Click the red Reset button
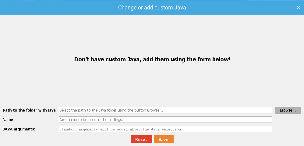The image size is (304, 146). 141,139
